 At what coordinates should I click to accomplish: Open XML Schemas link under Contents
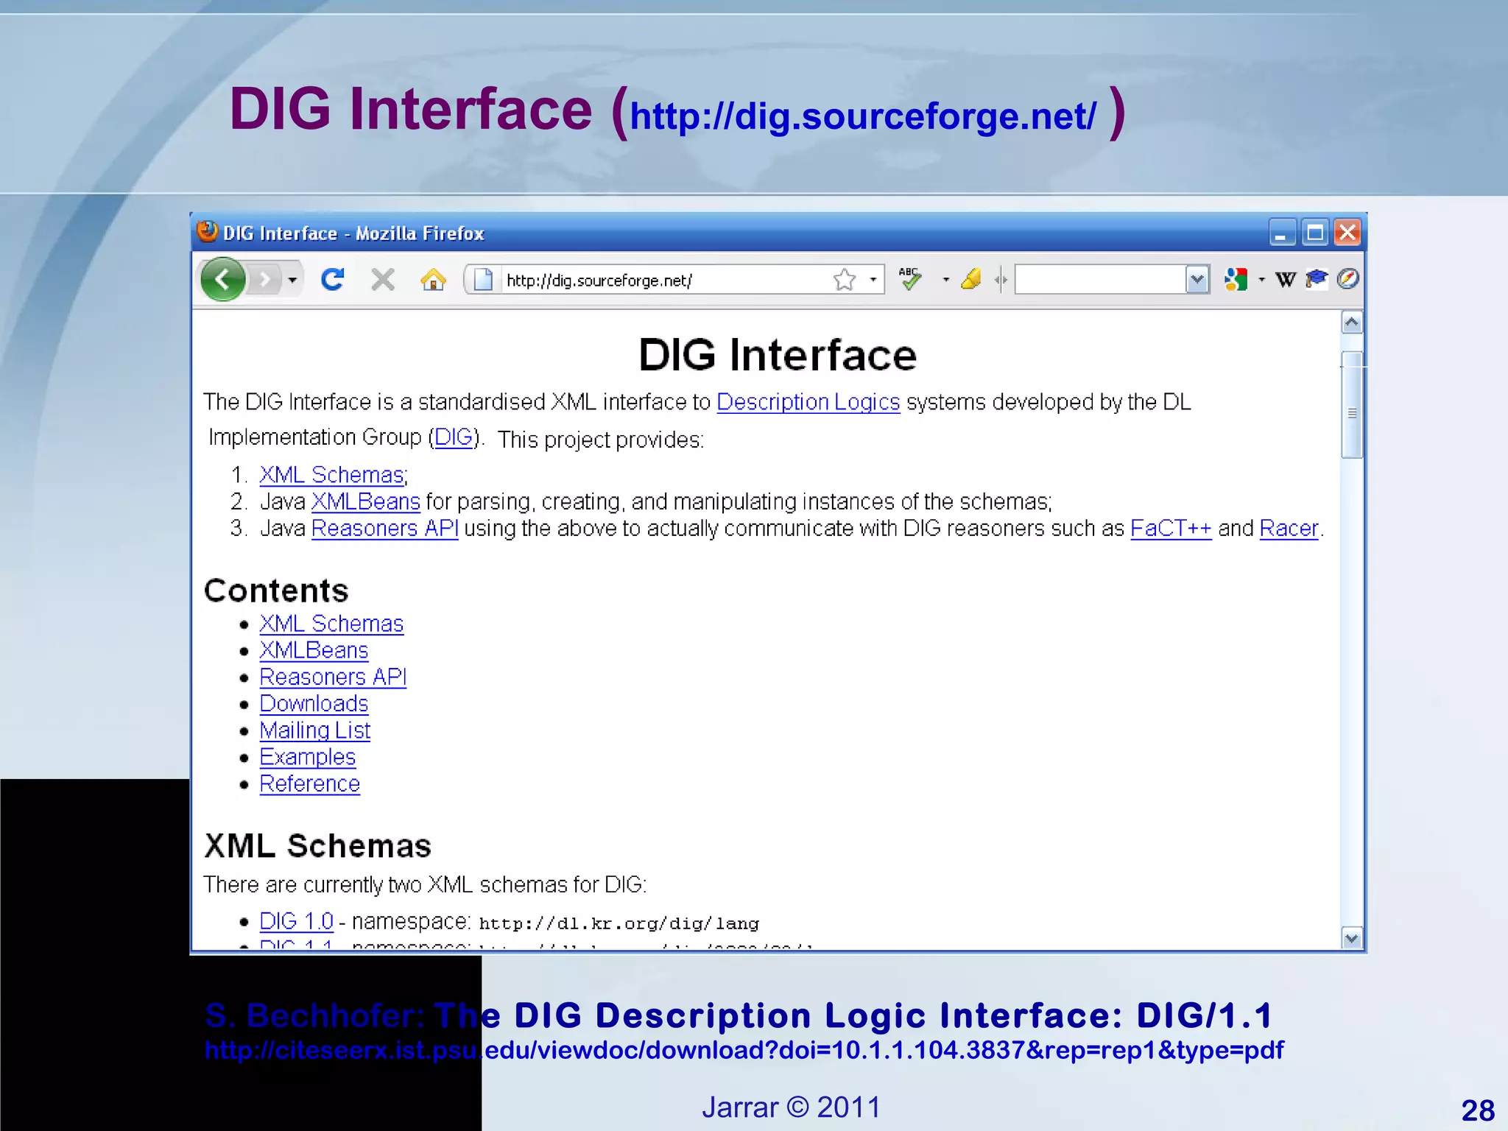331,624
